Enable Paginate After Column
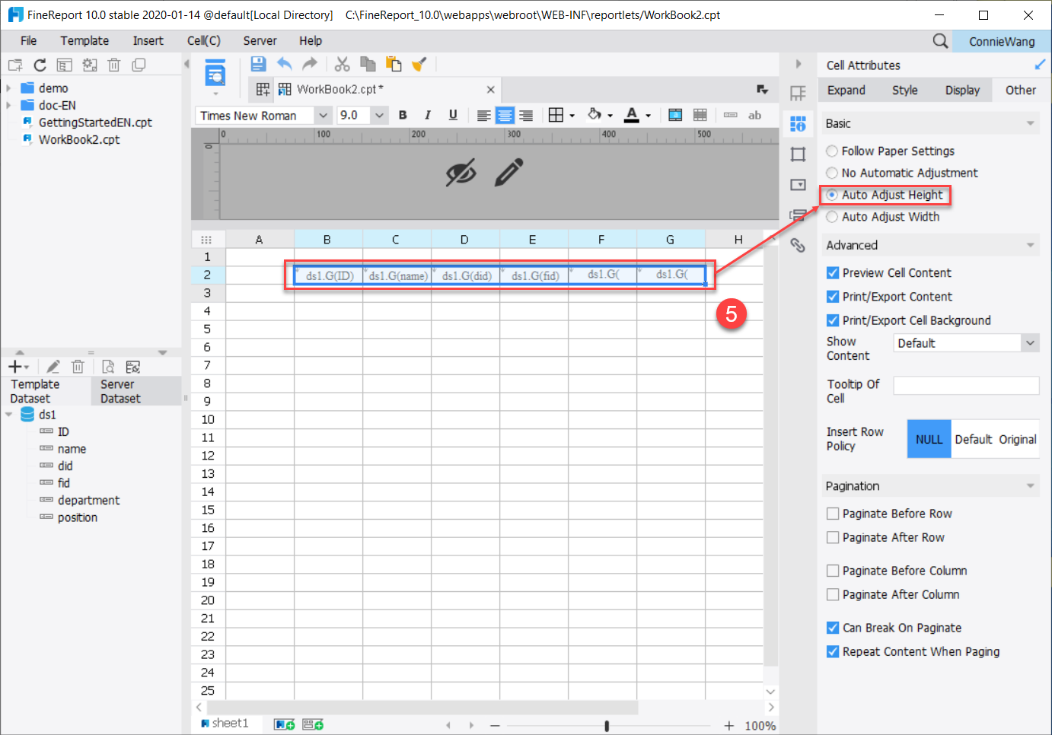This screenshot has width=1052, height=735. 833,594
